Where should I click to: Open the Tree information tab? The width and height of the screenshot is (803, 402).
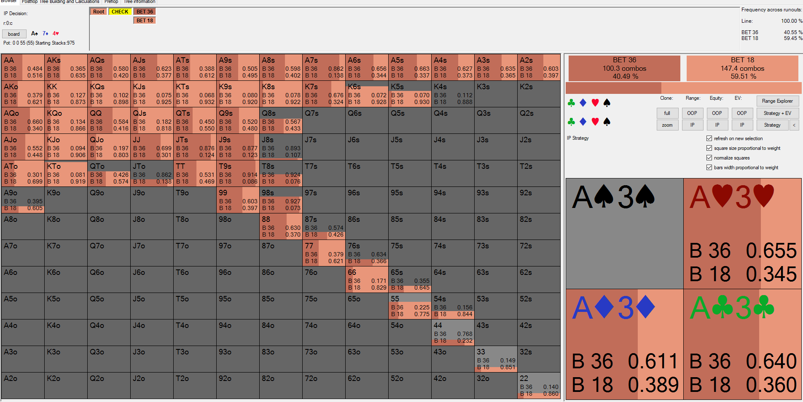[x=140, y=2]
